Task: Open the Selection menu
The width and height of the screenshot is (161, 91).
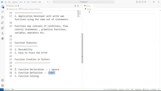Action: pyautogui.click(x=15, y=2)
